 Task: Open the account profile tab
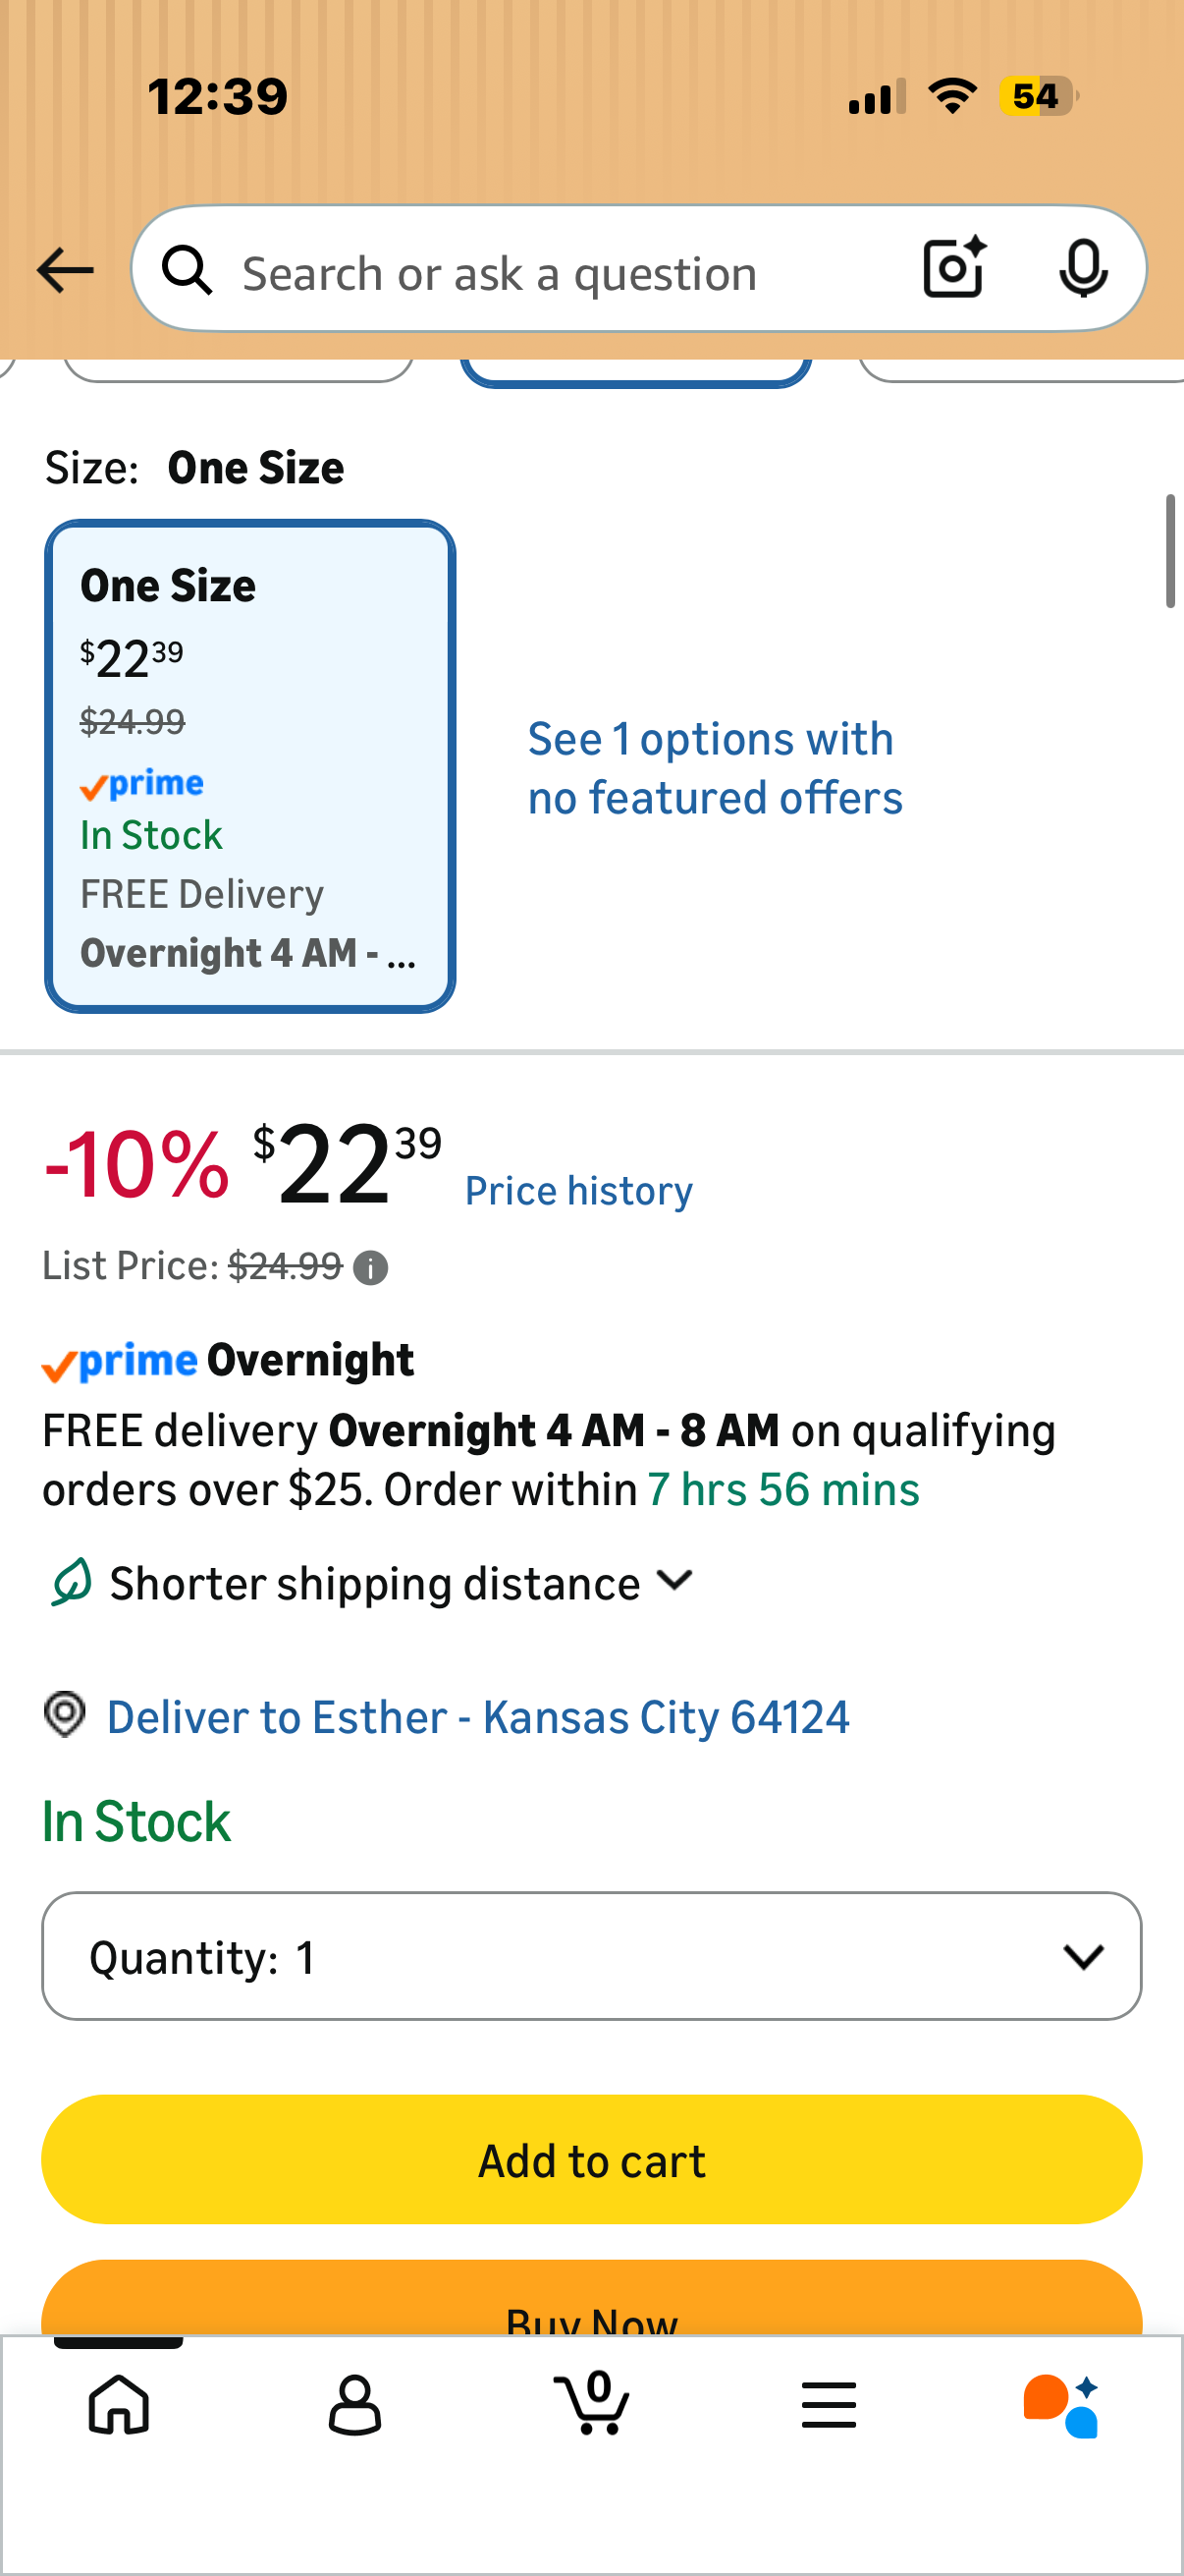(354, 2405)
